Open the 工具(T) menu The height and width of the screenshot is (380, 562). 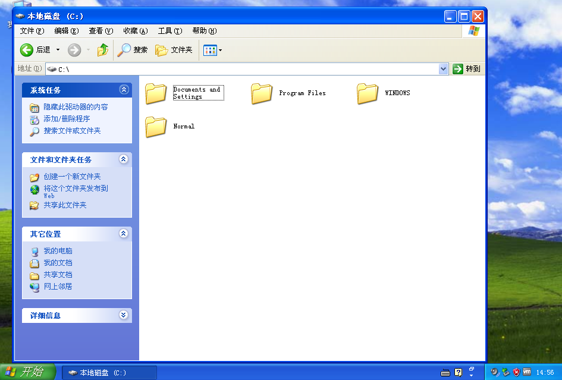(x=170, y=31)
